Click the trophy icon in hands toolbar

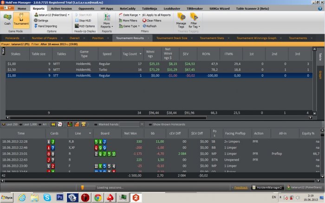pyautogui.click(x=84, y=124)
